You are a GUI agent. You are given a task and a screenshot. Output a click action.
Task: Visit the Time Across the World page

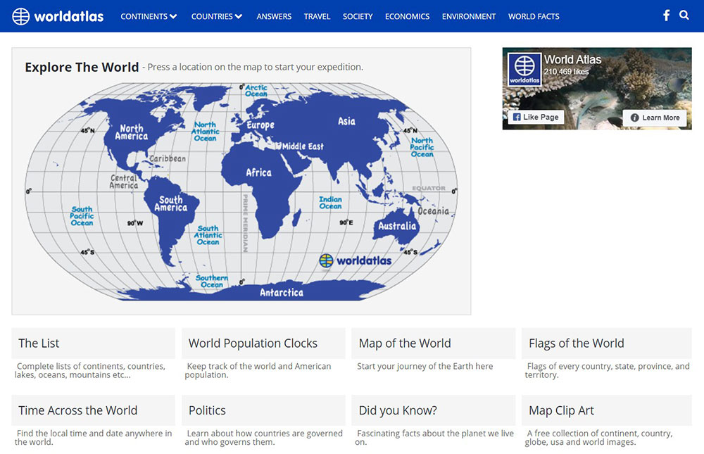[78, 410]
